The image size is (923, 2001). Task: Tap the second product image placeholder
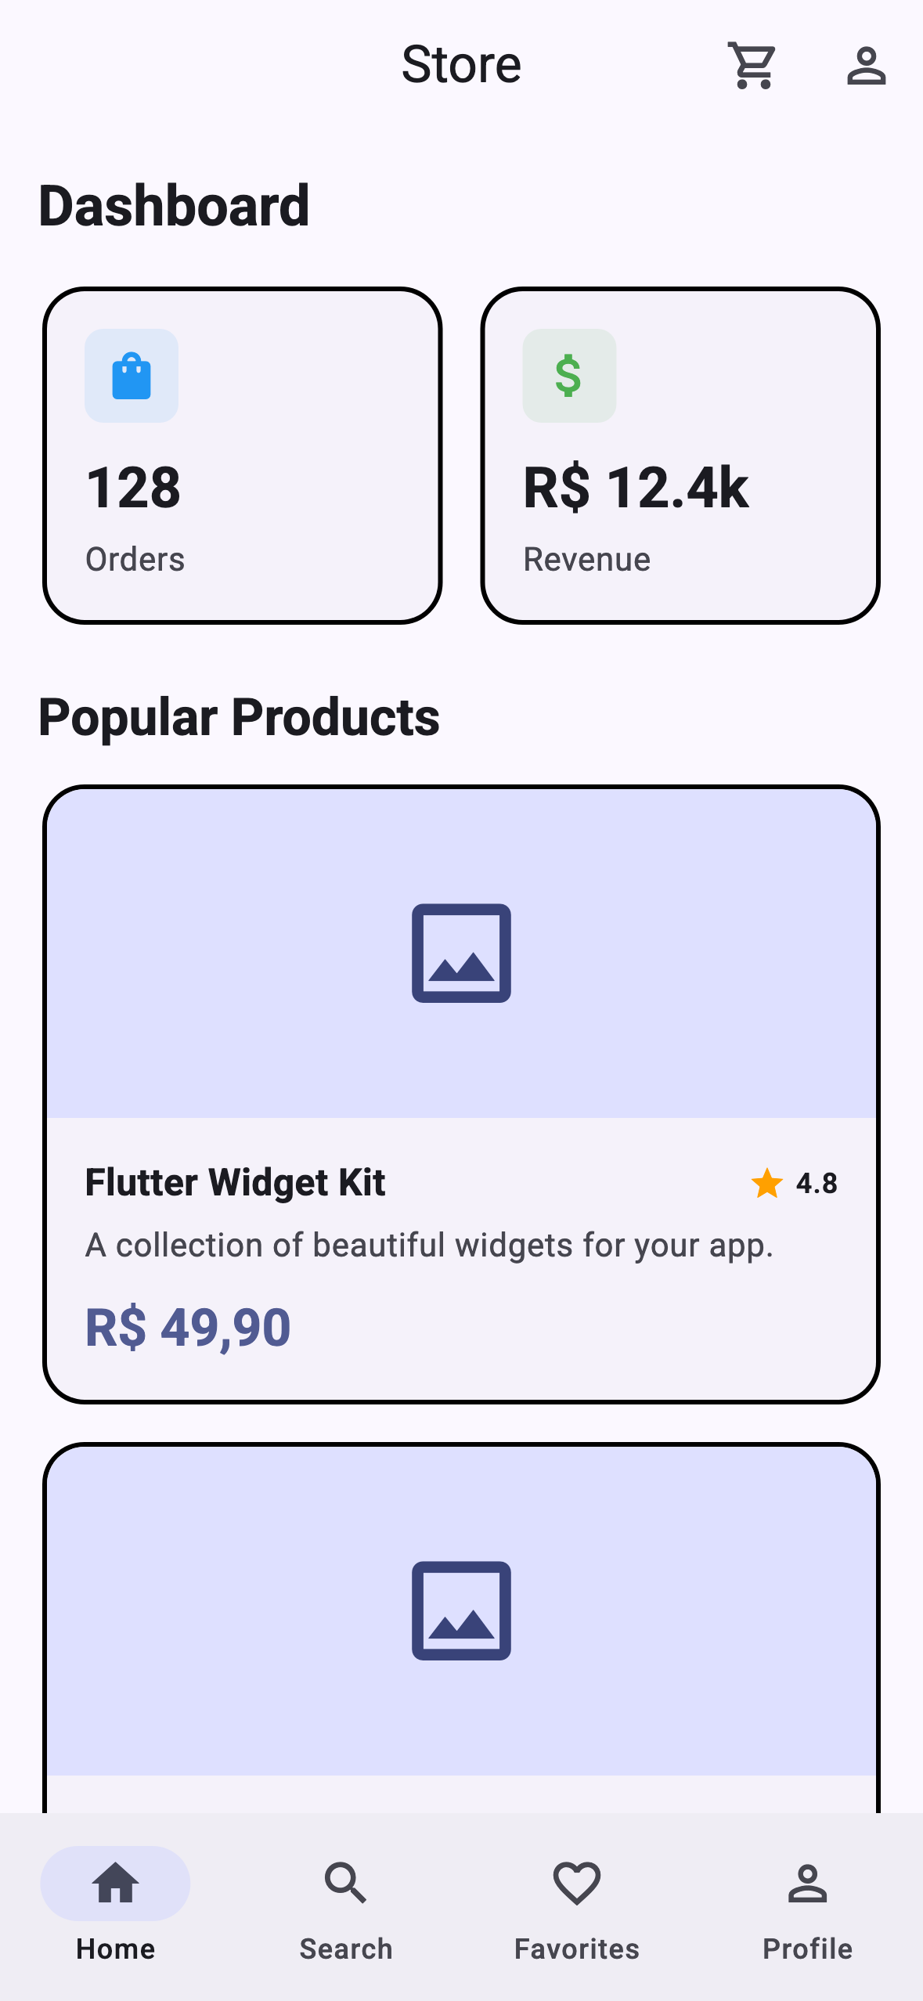(x=461, y=1610)
